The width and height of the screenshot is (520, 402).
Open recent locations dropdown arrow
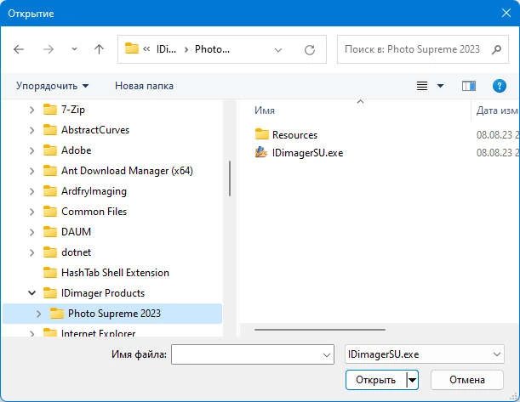click(x=75, y=49)
